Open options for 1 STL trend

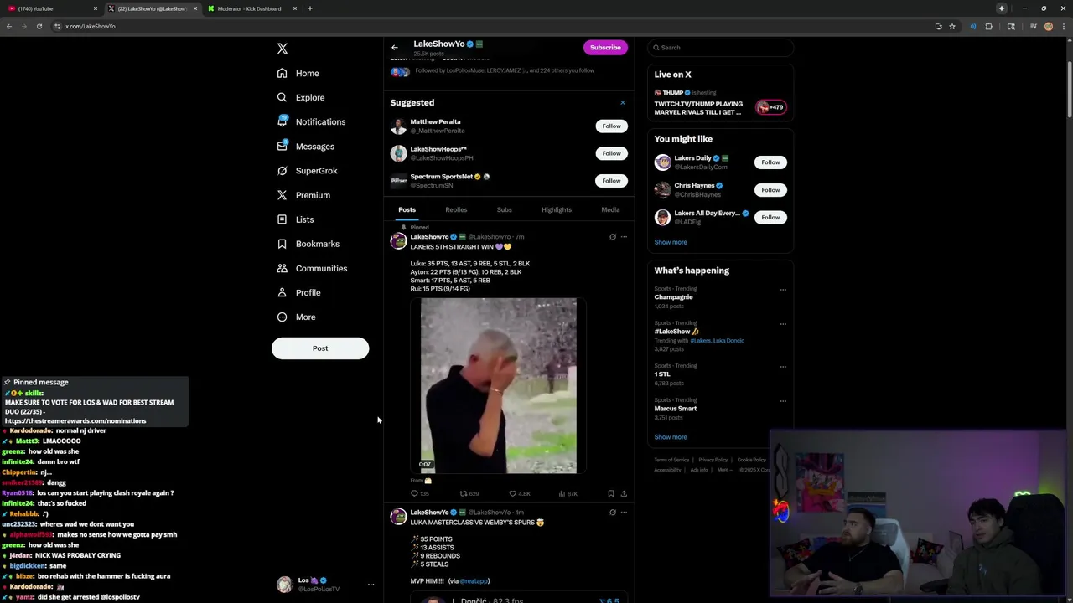(783, 367)
